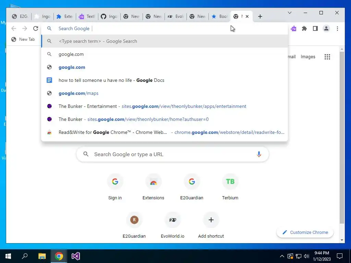The width and height of the screenshot is (351, 263).
Task: Start voice search with the microphone
Action: [259, 154]
